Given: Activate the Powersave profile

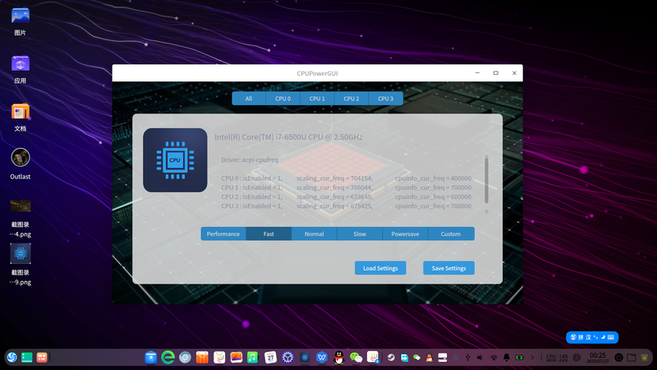Looking at the screenshot, I should (x=405, y=234).
